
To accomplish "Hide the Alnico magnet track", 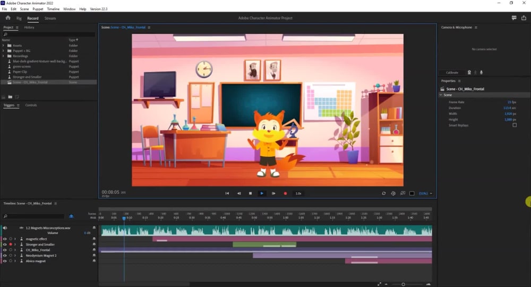I will pyautogui.click(x=5, y=261).
